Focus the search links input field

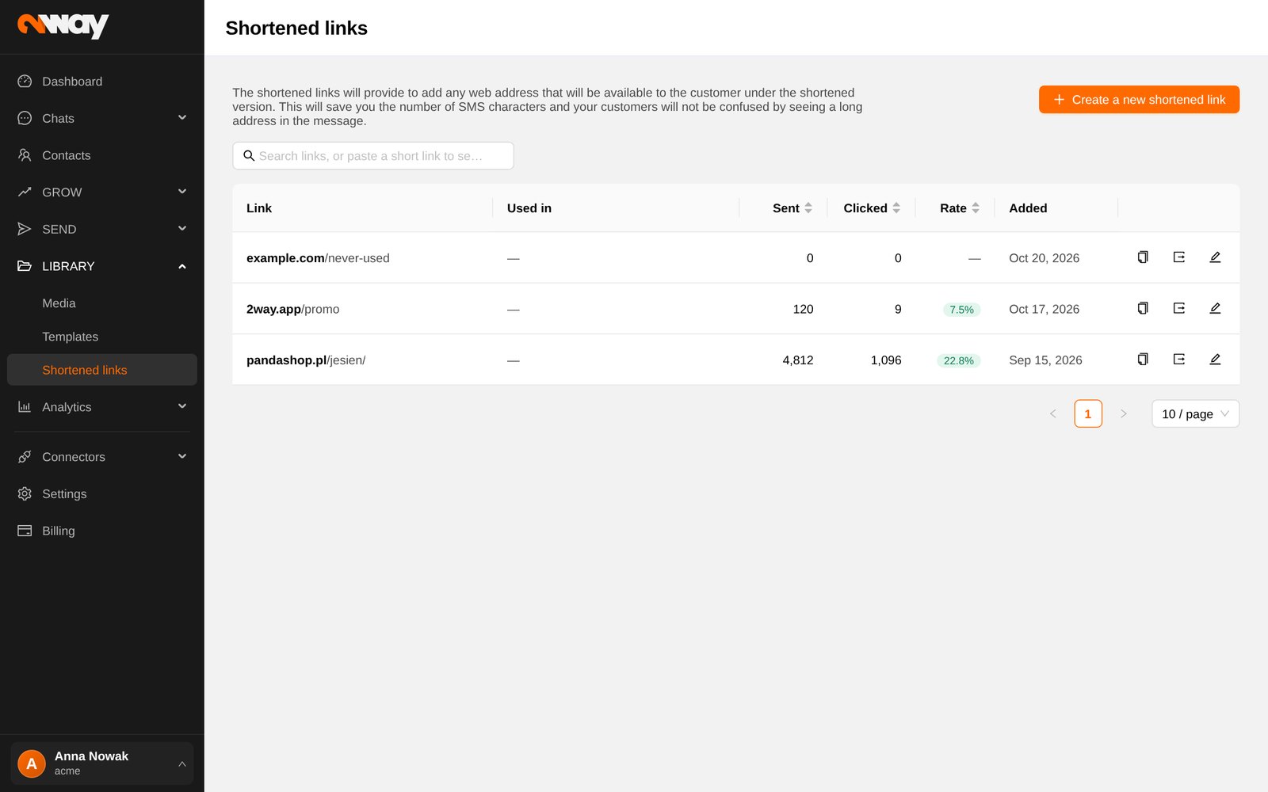[373, 156]
